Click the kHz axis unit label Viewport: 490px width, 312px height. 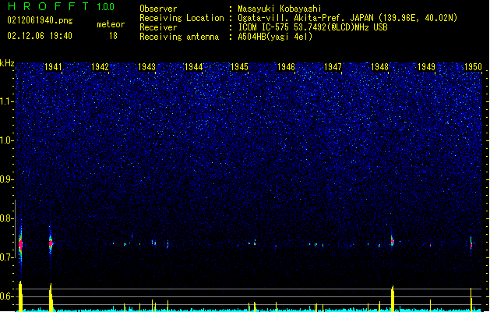pyautogui.click(x=7, y=63)
